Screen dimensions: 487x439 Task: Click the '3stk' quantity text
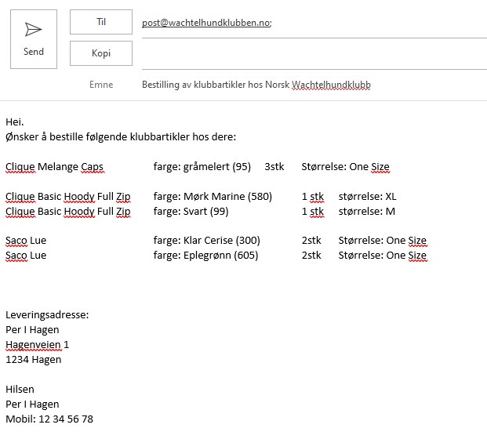(x=274, y=167)
